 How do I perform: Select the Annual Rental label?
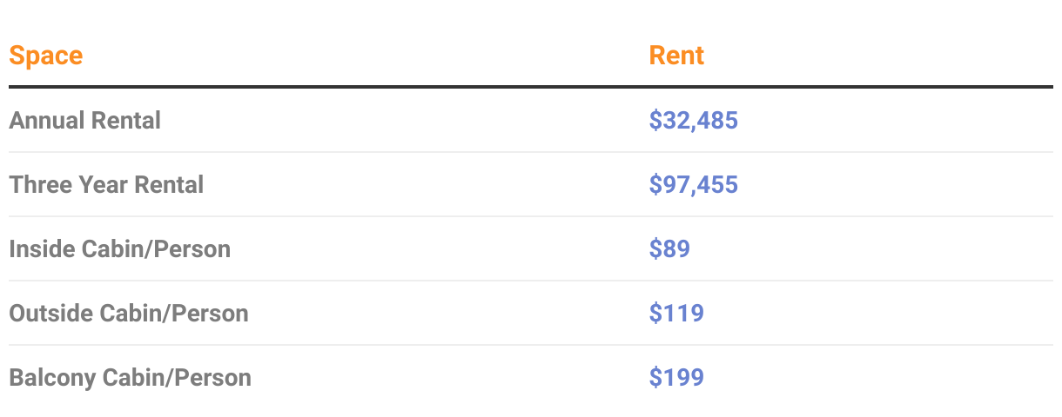tap(84, 120)
